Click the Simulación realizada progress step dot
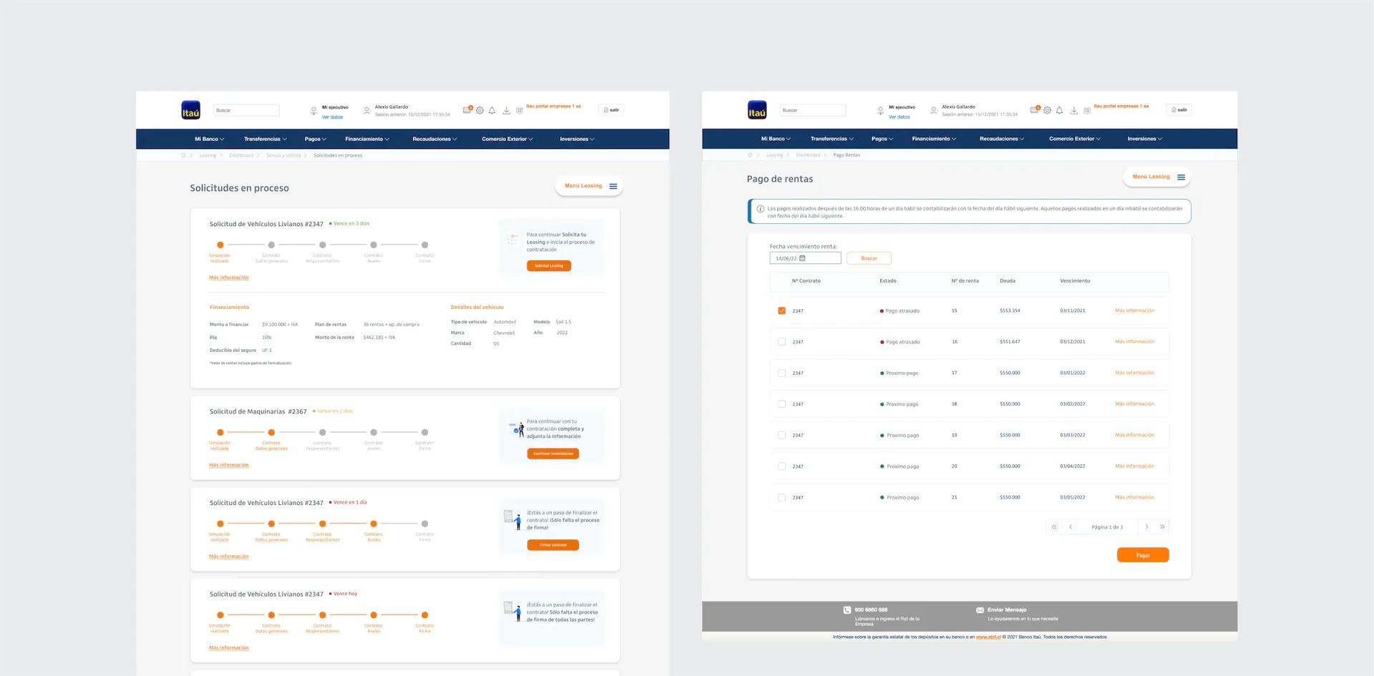Viewport: 1374px width, 676px height. click(x=220, y=245)
